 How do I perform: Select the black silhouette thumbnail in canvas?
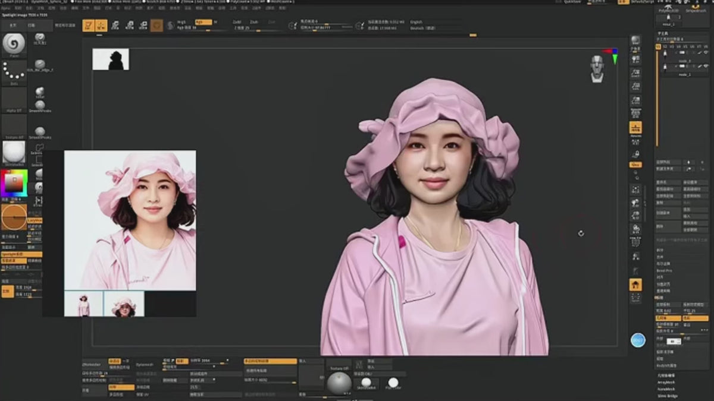(x=111, y=59)
